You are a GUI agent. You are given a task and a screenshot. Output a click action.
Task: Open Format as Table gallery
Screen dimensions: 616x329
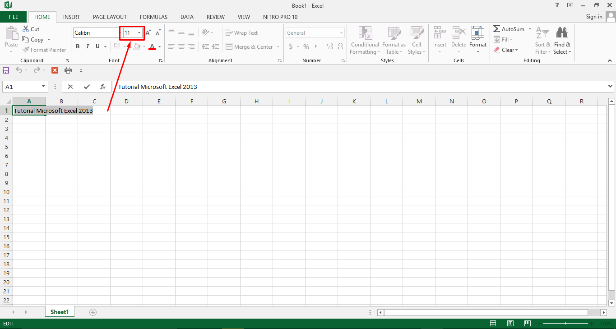[394, 41]
